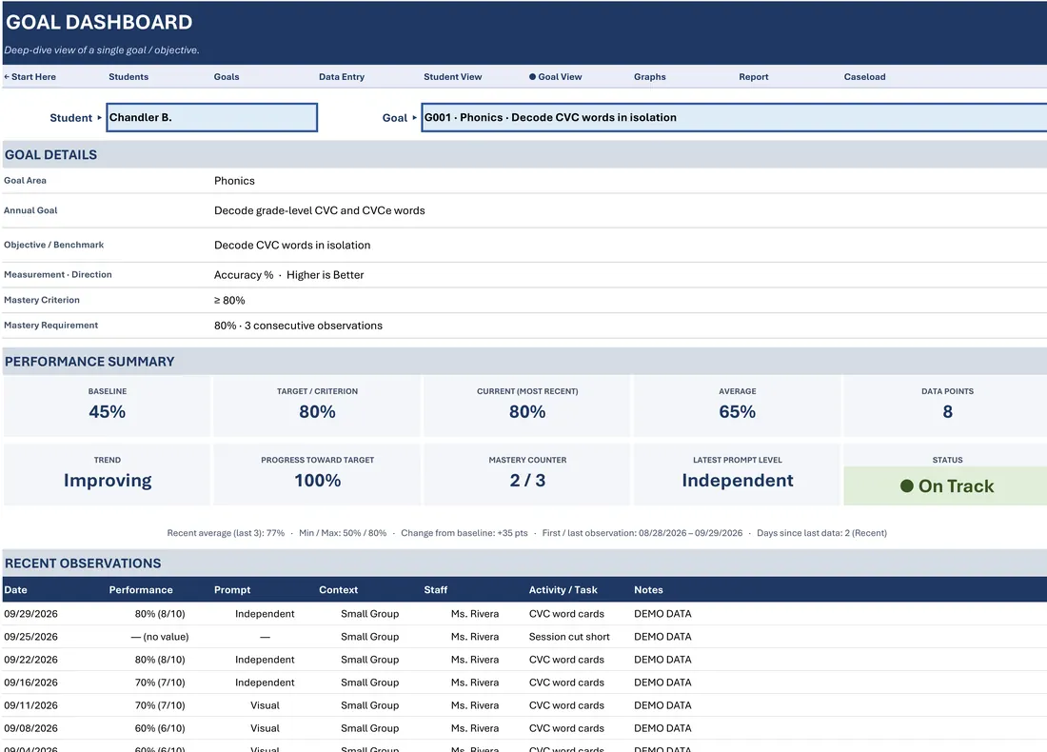Screen dimensions: 1047x752
Task: Click the Notes column header
Action: coord(648,590)
